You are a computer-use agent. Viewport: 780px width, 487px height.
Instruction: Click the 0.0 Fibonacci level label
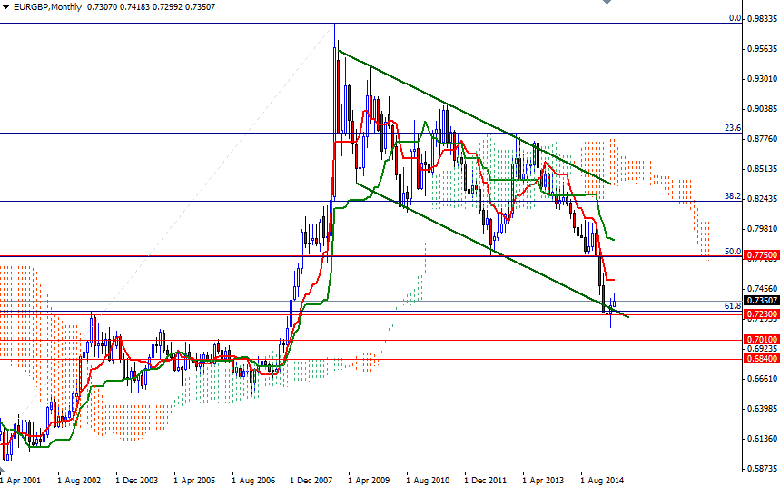pyautogui.click(x=735, y=18)
